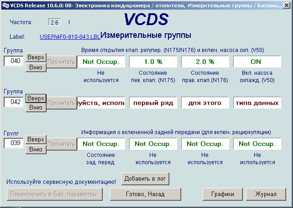Open the Журнал button

click(266, 194)
